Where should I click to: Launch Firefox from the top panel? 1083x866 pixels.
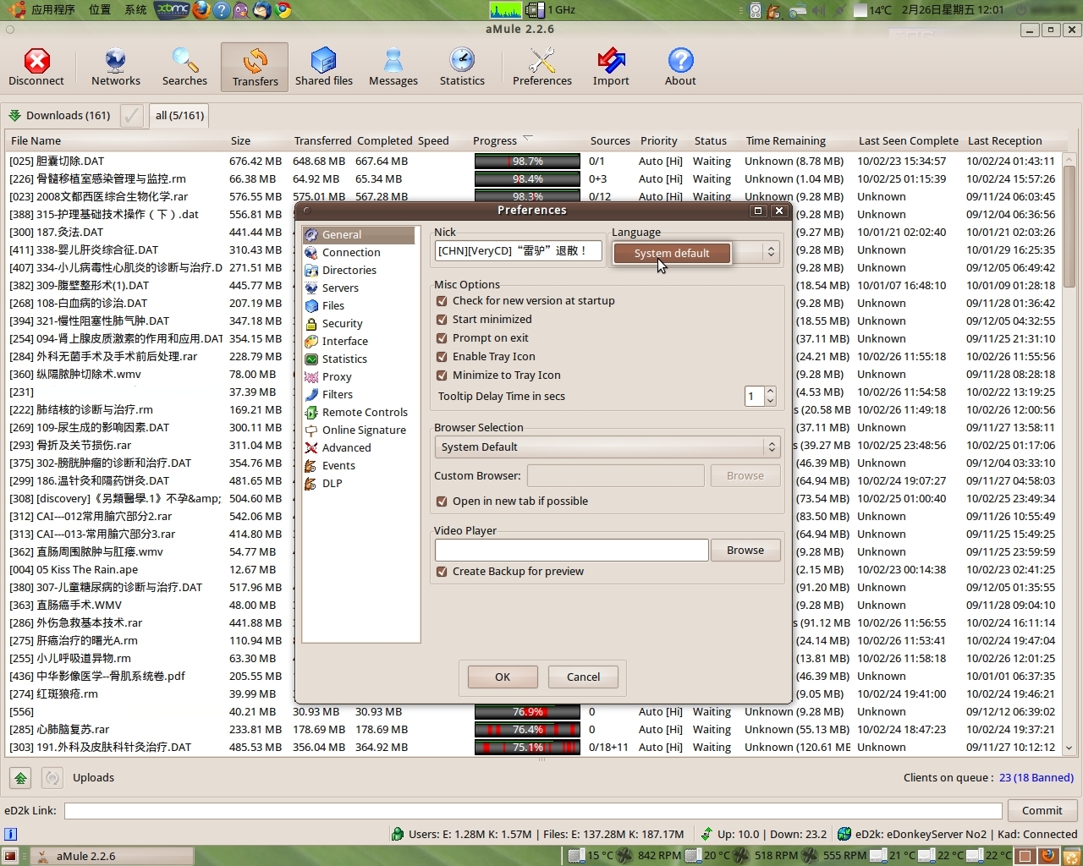point(201,9)
